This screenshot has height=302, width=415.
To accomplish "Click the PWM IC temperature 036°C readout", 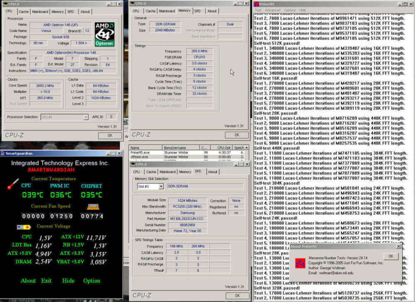I will 61,195.
